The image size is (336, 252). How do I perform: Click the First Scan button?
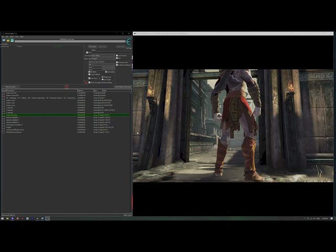(x=92, y=47)
